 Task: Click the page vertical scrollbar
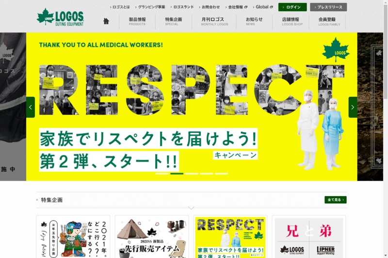coord(386,129)
